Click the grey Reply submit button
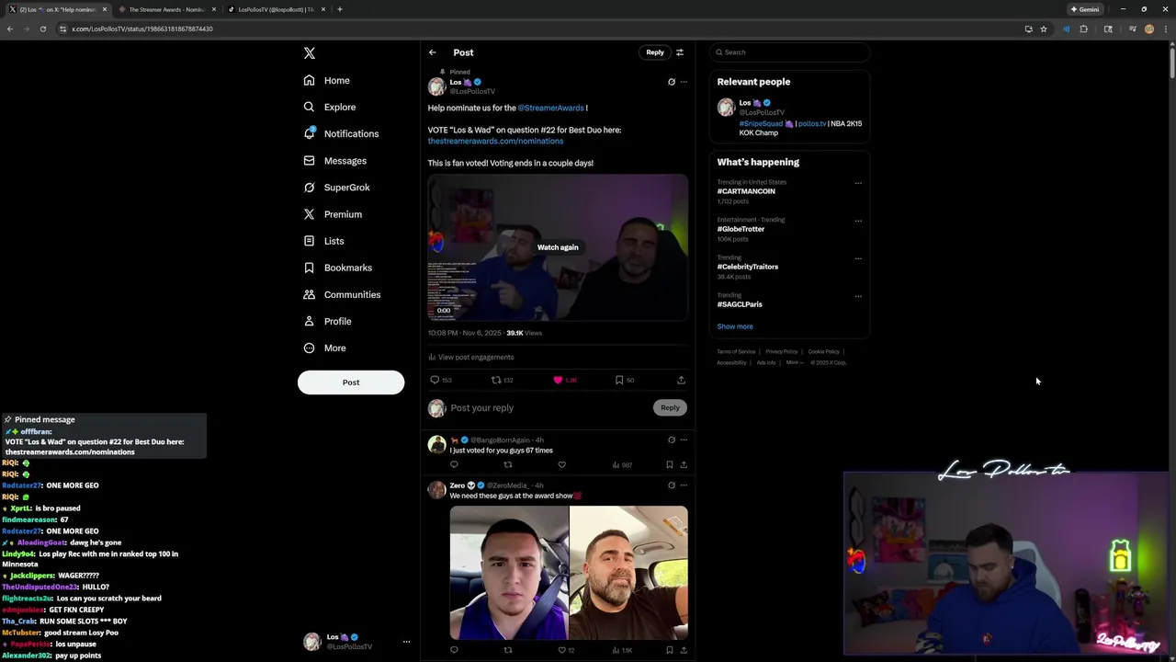Image resolution: width=1176 pixels, height=662 pixels. click(x=670, y=408)
